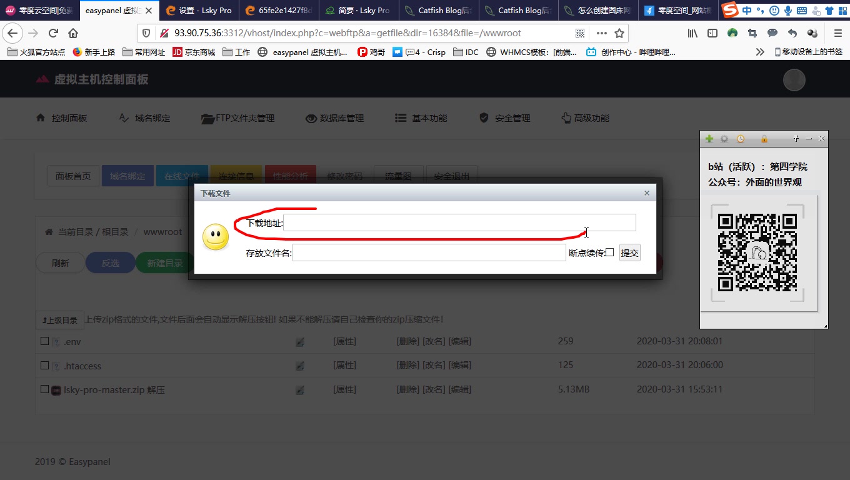The width and height of the screenshot is (850, 480).
Task: Open page actions three-dots in address bar
Action: (x=601, y=33)
